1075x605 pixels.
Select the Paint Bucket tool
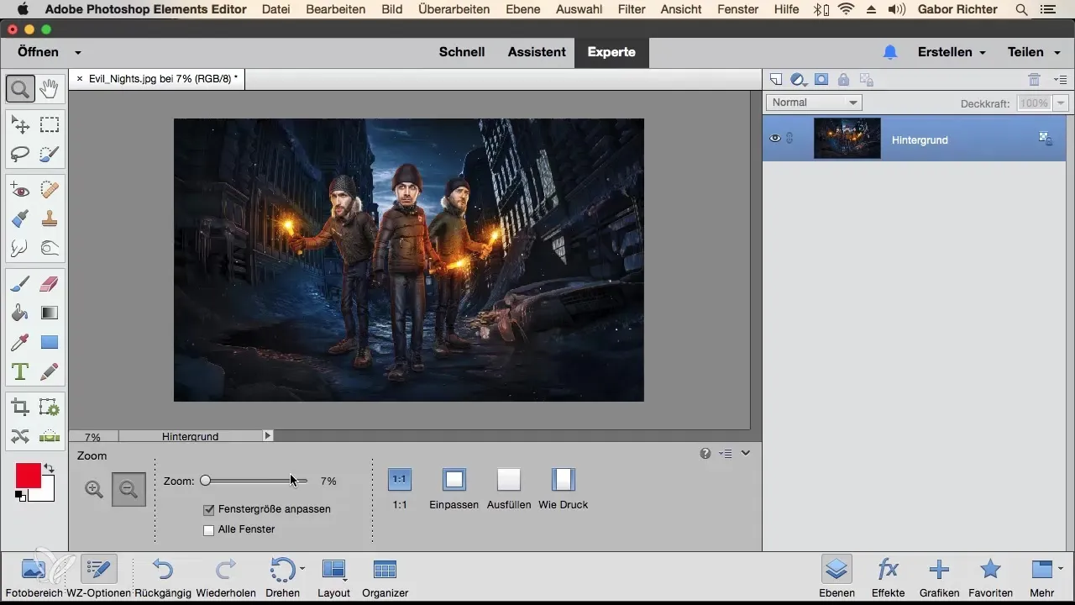pos(20,313)
